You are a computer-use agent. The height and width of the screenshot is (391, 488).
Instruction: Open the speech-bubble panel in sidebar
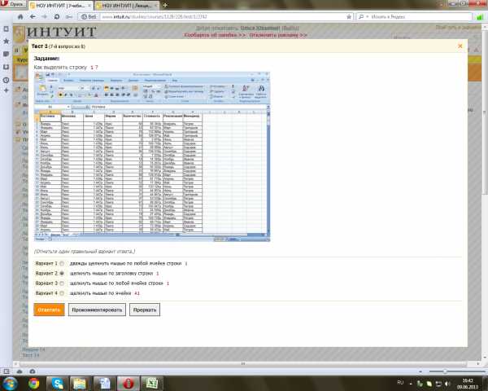pyautogui.click(x=6, y=54)
